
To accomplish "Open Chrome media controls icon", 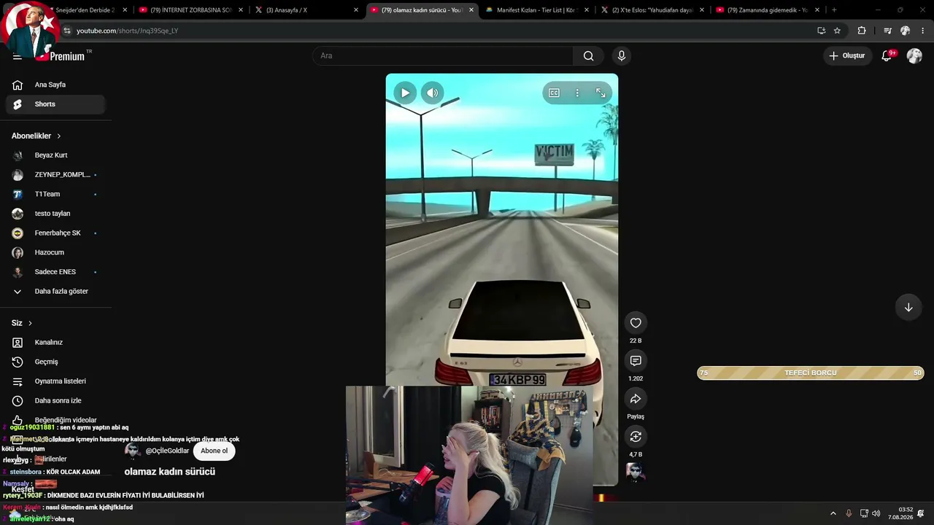I will point(887,31).
